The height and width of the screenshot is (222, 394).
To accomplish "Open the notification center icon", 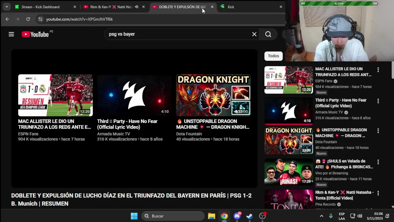I will 387,216.
